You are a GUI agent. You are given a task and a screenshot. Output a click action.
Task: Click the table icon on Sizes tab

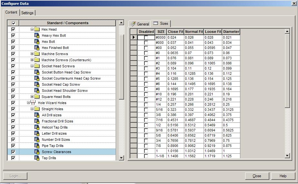click(x=156, y=24)
